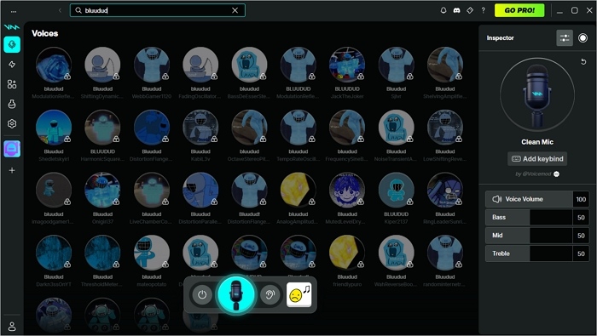The height and width of the screenshot is (336, 597).
Task: Click the Clean Mic microphone image
Action: 537,95
